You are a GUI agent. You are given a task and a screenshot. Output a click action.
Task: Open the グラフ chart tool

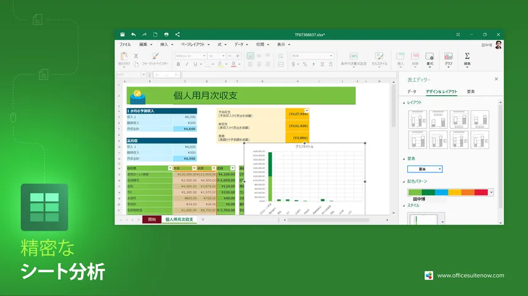pos(448,58)
